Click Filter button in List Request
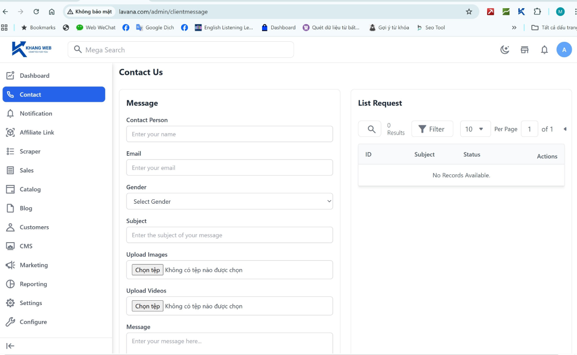The height and width of the screenshot is (355, 577). pyautogui.click(x=432, y=129)
